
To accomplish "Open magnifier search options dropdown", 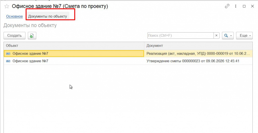I will pyautogui.click(x=228, y=36).
